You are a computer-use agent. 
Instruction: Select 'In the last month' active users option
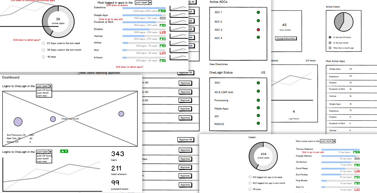click(330, 43)
